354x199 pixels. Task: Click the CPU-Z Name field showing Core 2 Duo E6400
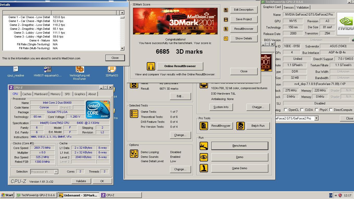[57, 103]
